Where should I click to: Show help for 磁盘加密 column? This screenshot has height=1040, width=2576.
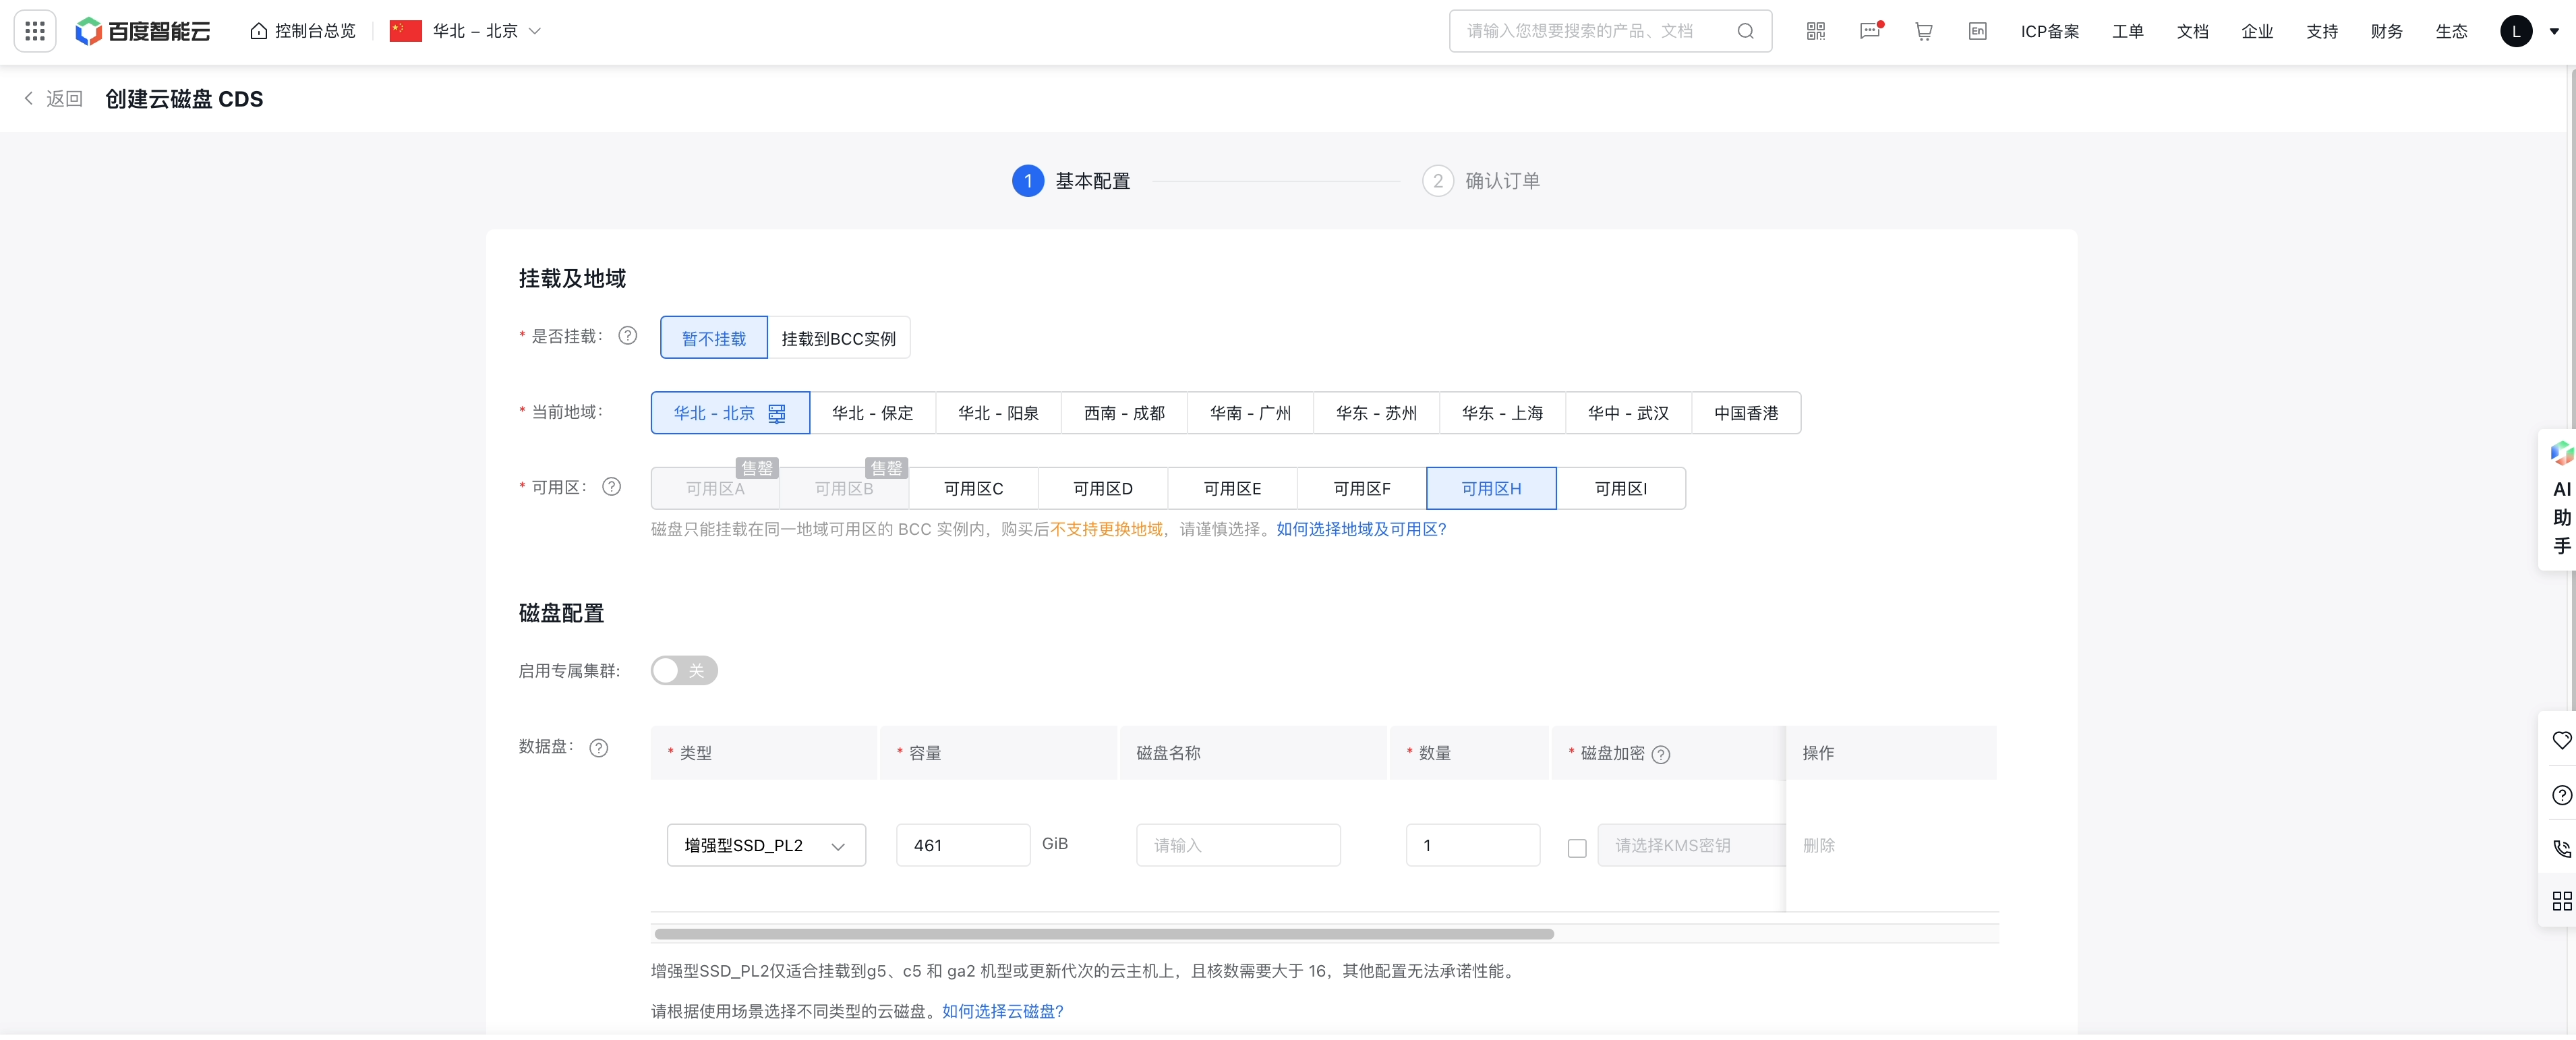1660,754
